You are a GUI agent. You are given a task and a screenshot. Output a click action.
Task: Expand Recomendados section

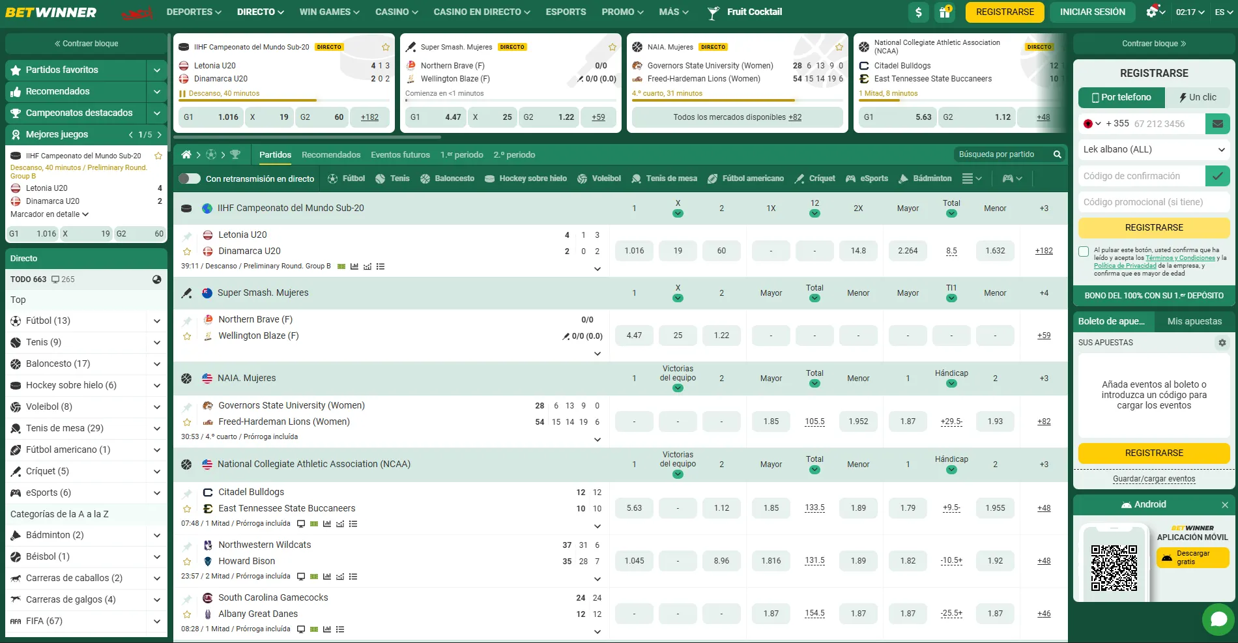(156, 91)
